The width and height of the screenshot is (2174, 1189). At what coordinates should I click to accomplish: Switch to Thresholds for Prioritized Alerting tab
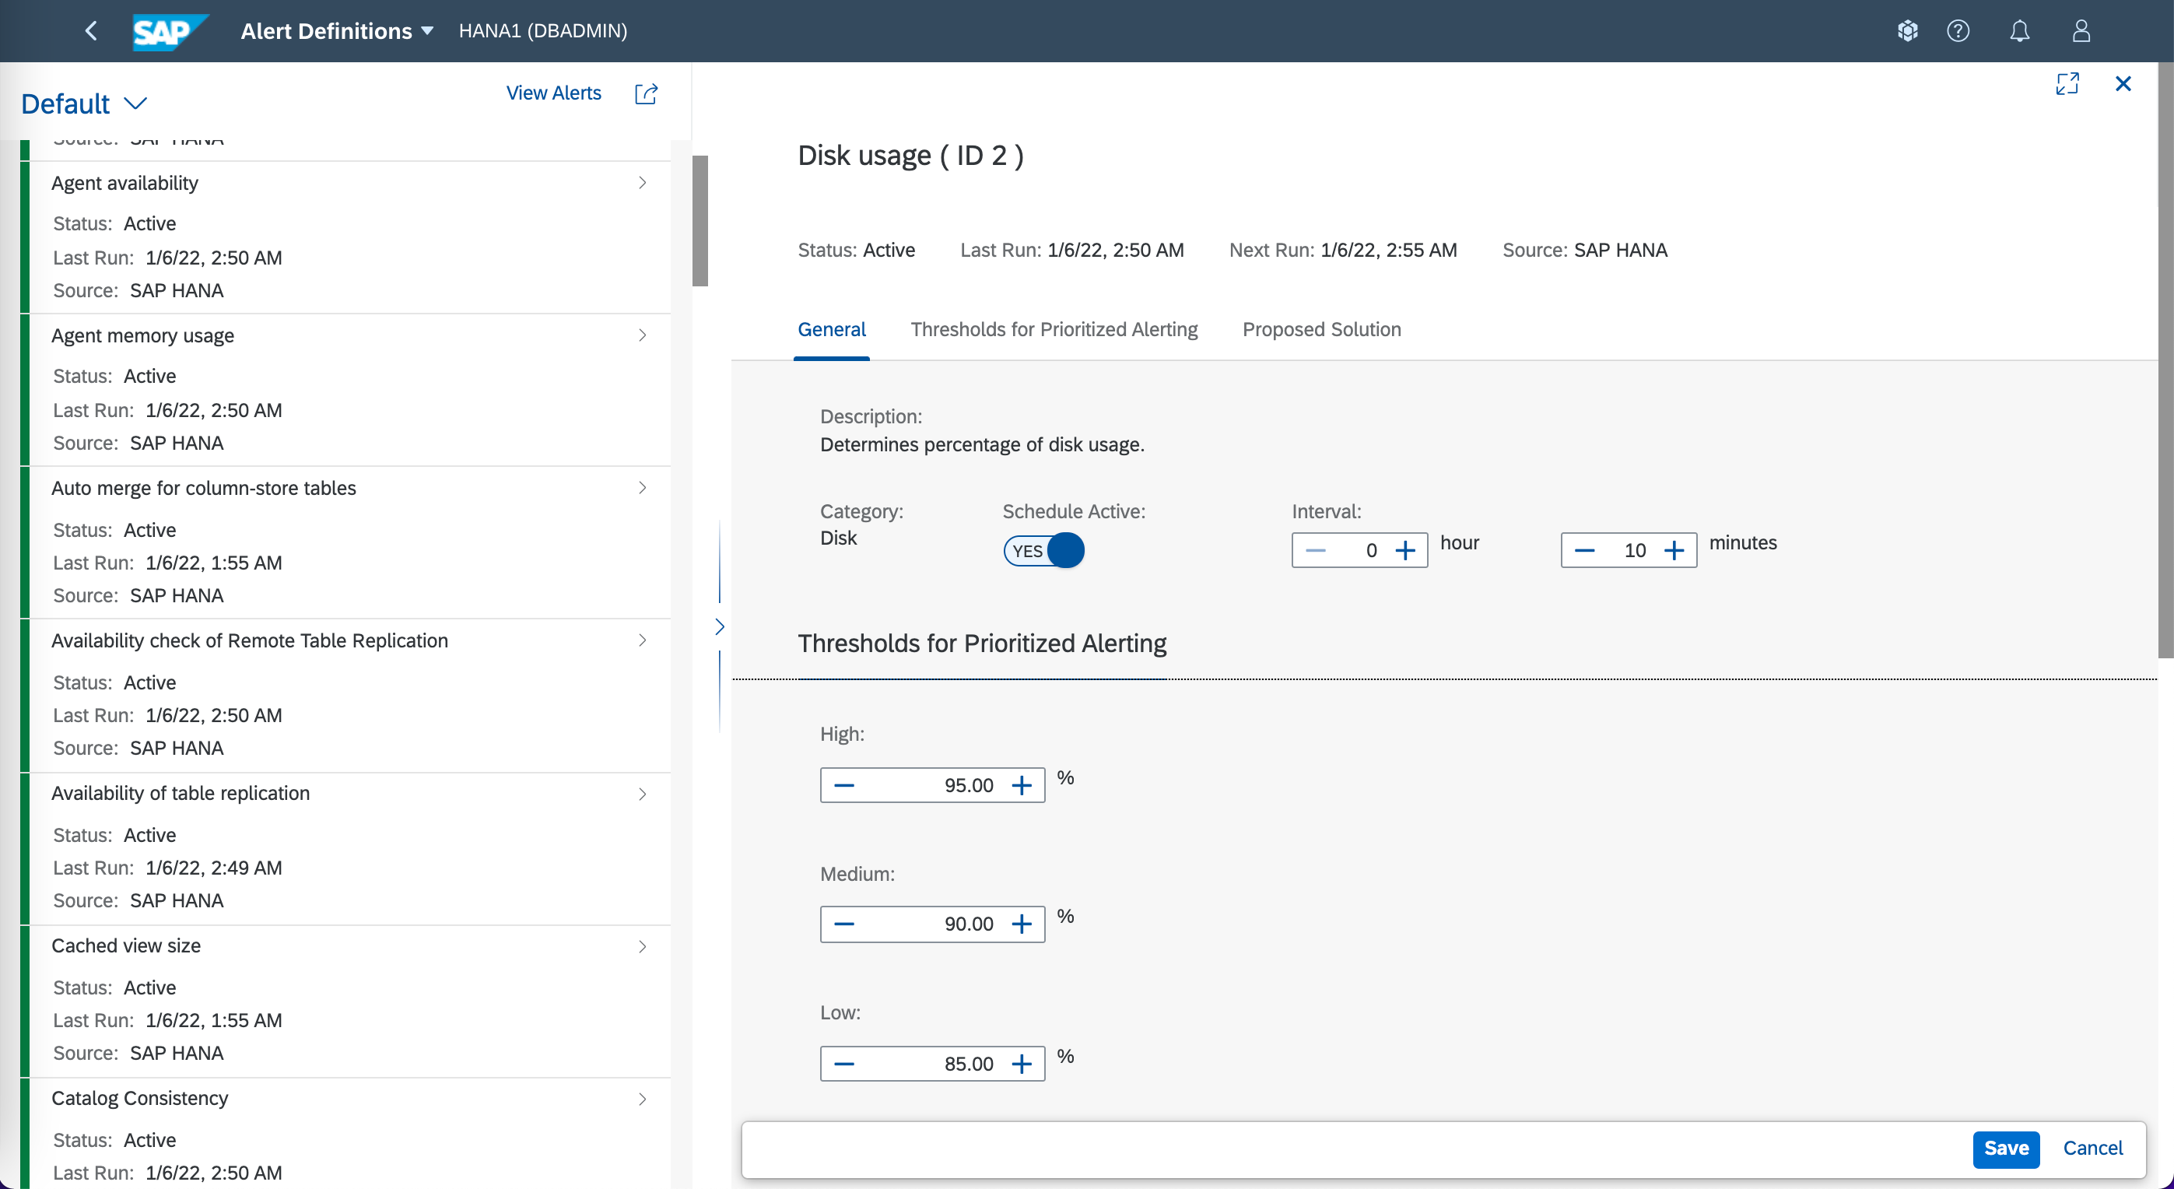[x=1054, y=329]
